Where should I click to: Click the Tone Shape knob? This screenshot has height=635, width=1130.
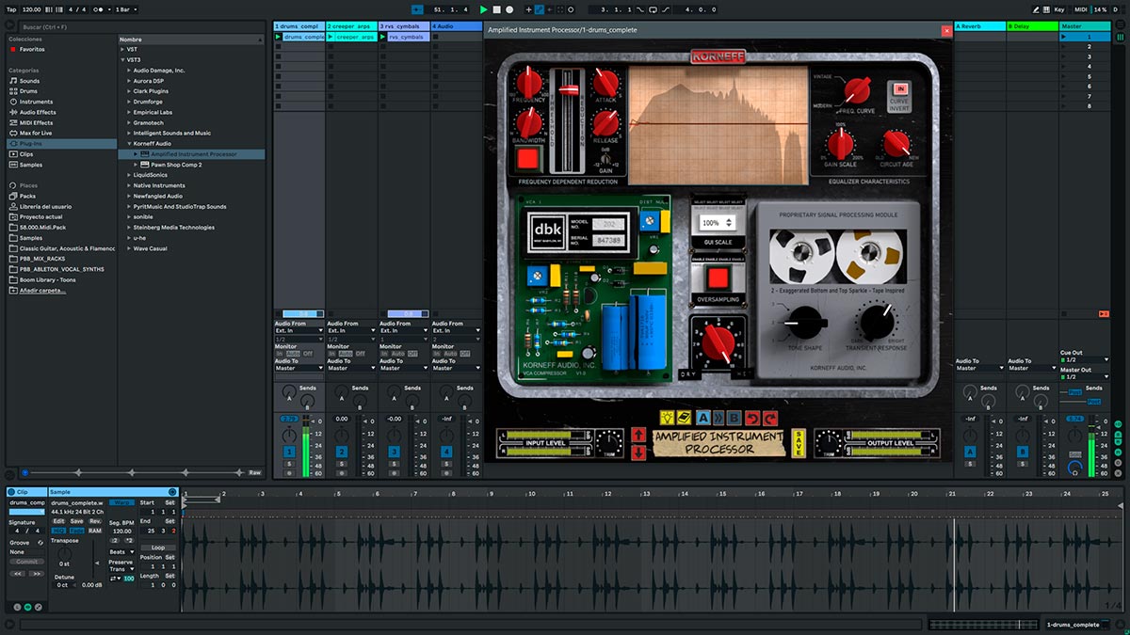pyautogui.click(x=805, y=324)
